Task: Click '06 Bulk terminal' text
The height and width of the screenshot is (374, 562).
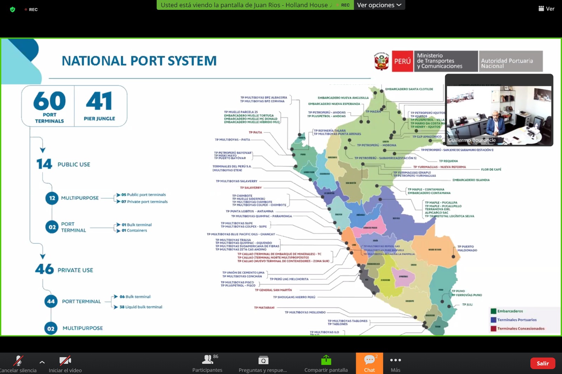Action: (135, 297)
